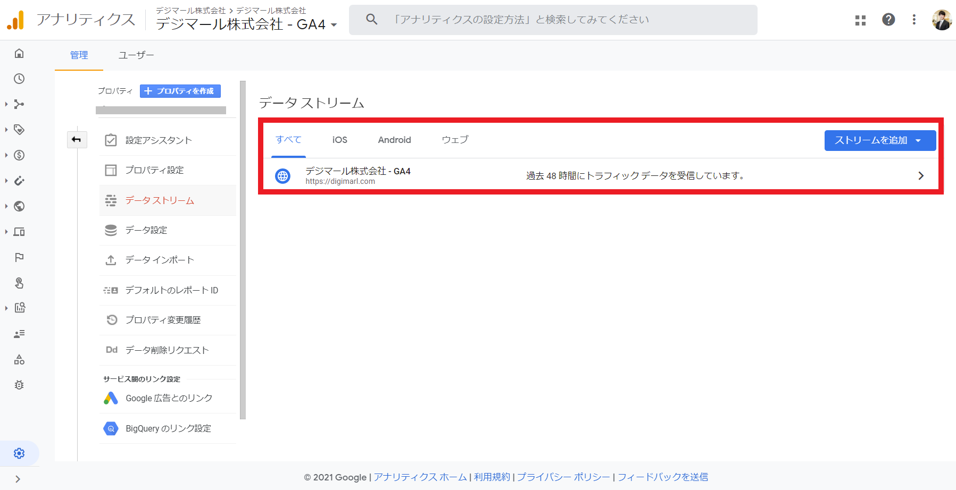Click the back arrow button in property column
Viewport: 956px width, 490px height.
[x=77, y=140]
